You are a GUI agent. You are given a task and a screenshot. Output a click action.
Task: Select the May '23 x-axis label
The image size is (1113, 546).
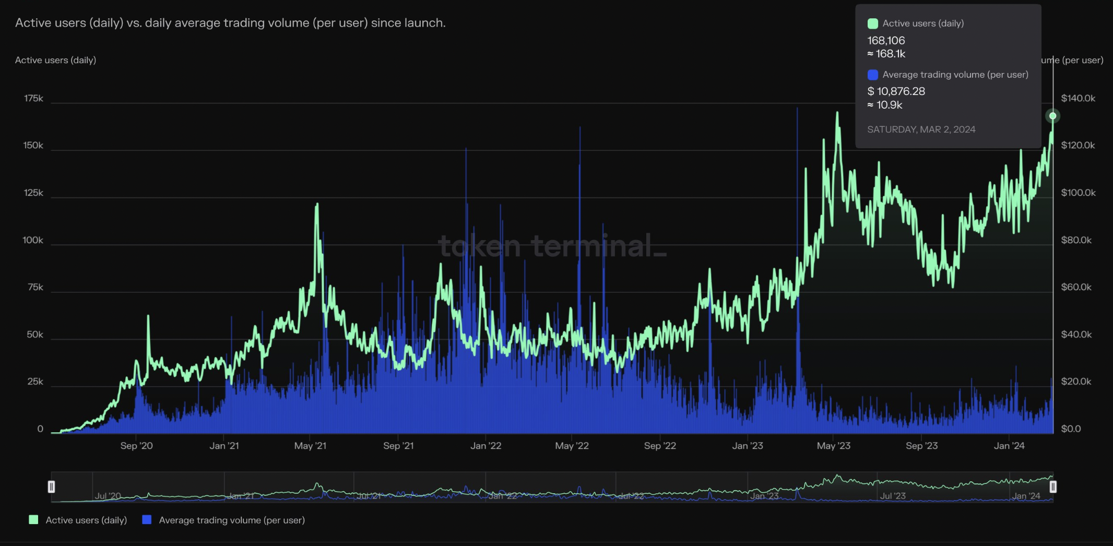(833, 446)
